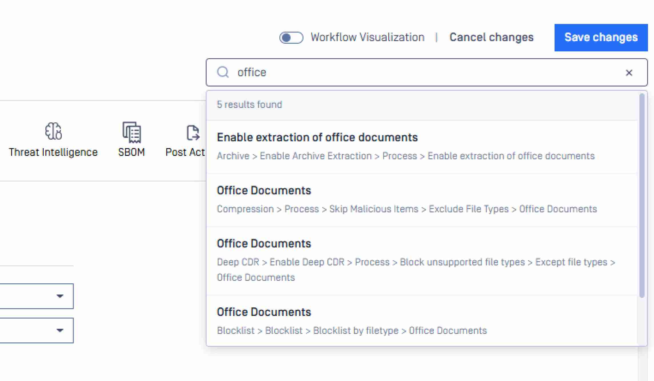The image size is (654, 381).
Task: Clear the search box with X
Action: click(629, 73)
